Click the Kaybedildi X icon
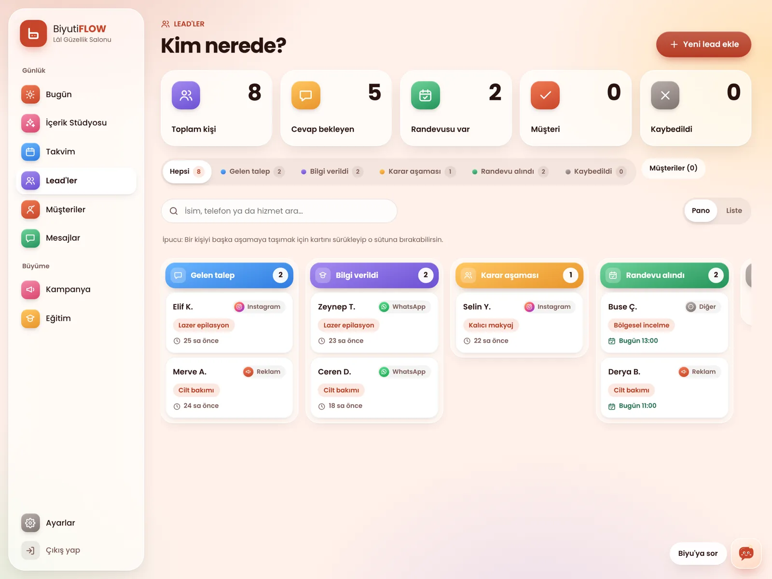 coord(665,96)
